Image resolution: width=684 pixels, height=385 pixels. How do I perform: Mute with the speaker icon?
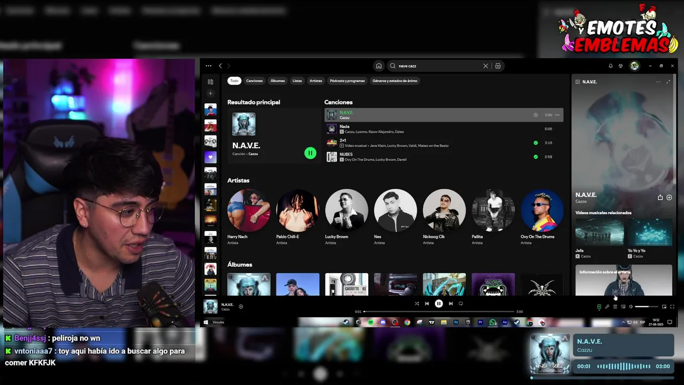pos(631,307)
